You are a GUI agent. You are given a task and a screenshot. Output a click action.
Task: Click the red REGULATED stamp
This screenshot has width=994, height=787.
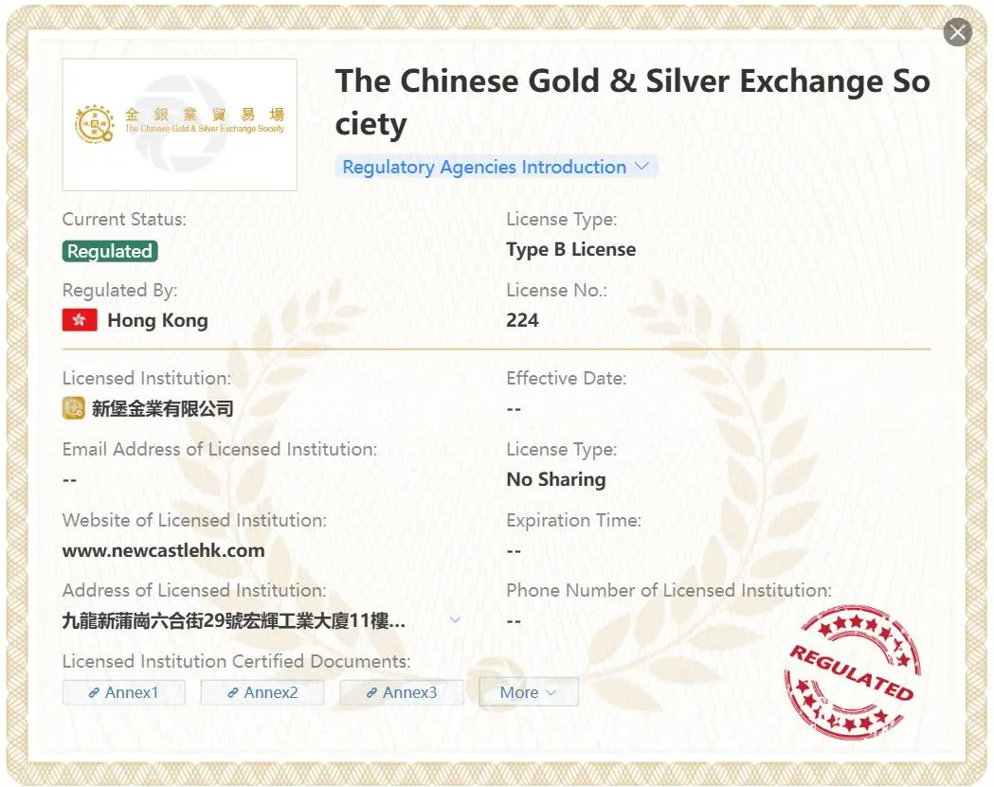point(853,673)
